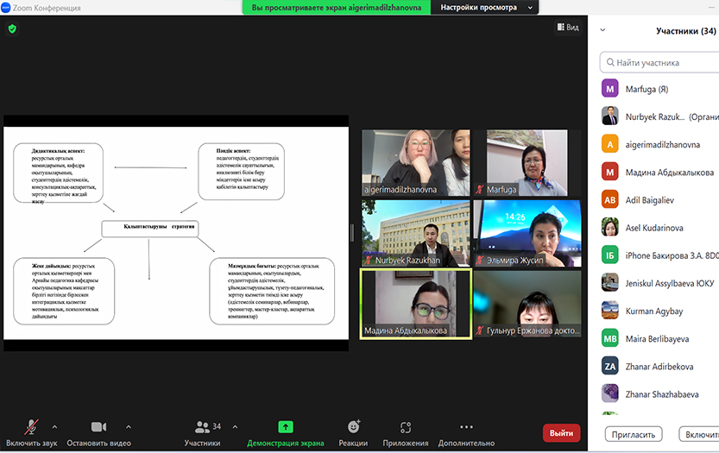This screenshot has width=719, height=453.
Task: Open the Приложения apps icon
Action: point(406,427)
